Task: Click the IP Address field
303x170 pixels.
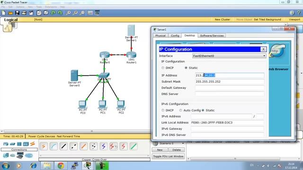Action: [x=229, y=76]
